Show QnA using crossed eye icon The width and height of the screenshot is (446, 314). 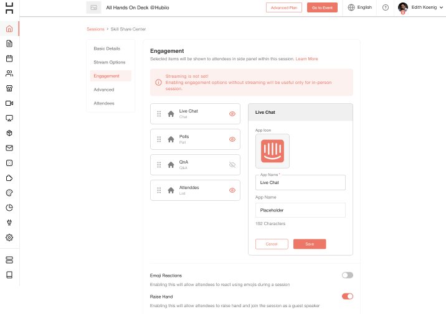click(232, 165)
